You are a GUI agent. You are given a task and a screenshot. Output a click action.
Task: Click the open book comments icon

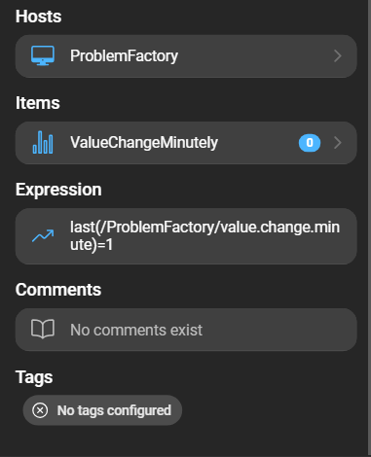click(x=43, y=329)
